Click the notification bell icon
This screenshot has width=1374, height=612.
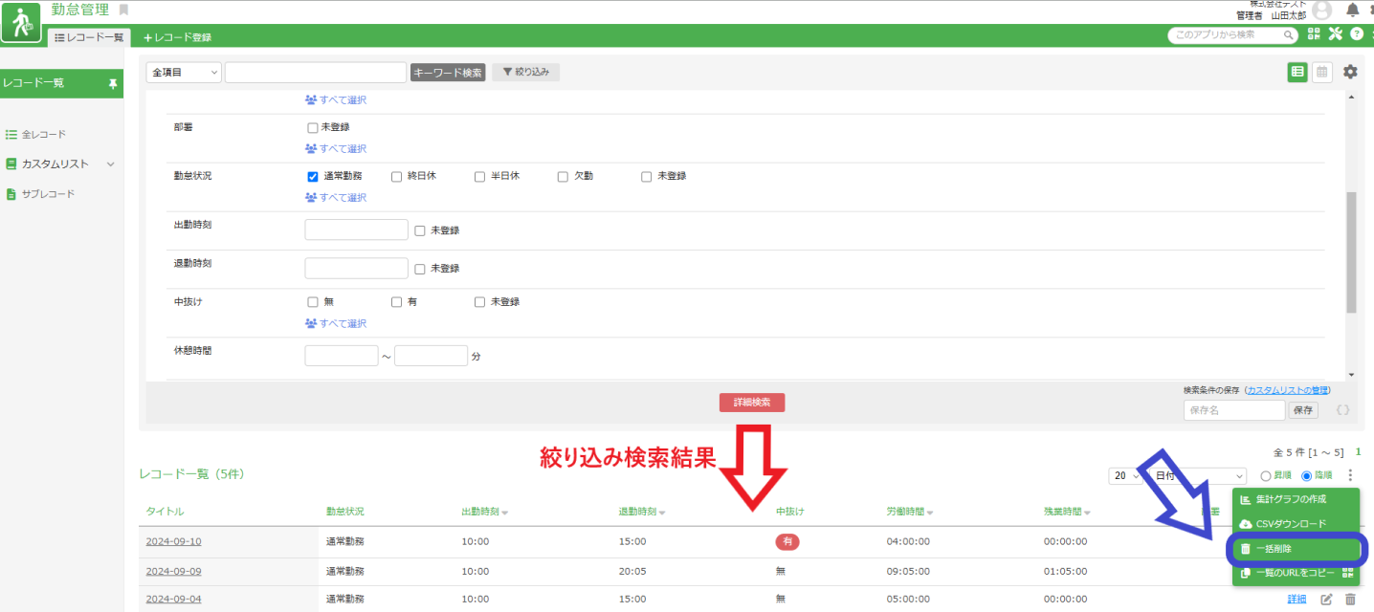1352,11
